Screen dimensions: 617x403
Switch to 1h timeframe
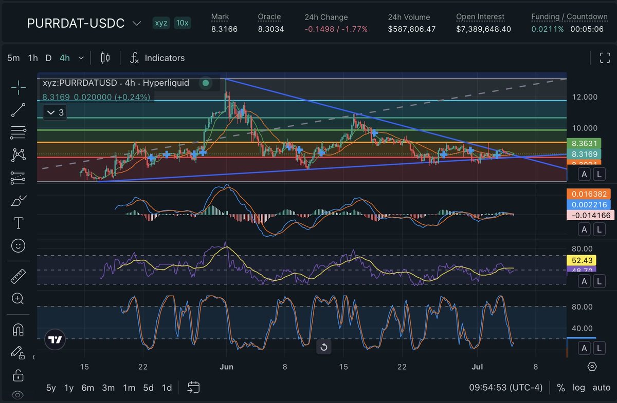33,58
